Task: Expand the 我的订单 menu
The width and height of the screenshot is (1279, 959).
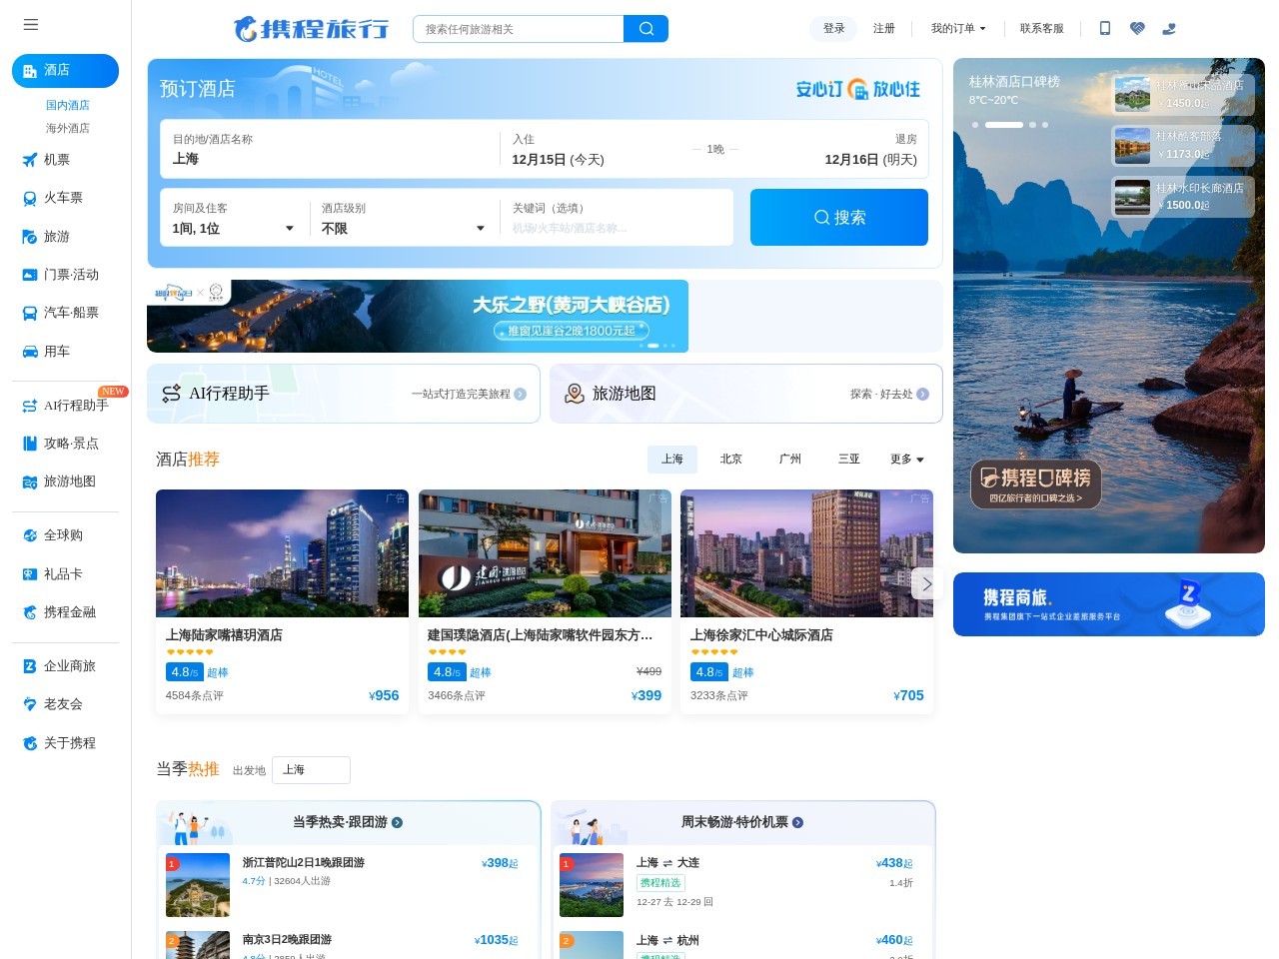Action: [957, 29]
